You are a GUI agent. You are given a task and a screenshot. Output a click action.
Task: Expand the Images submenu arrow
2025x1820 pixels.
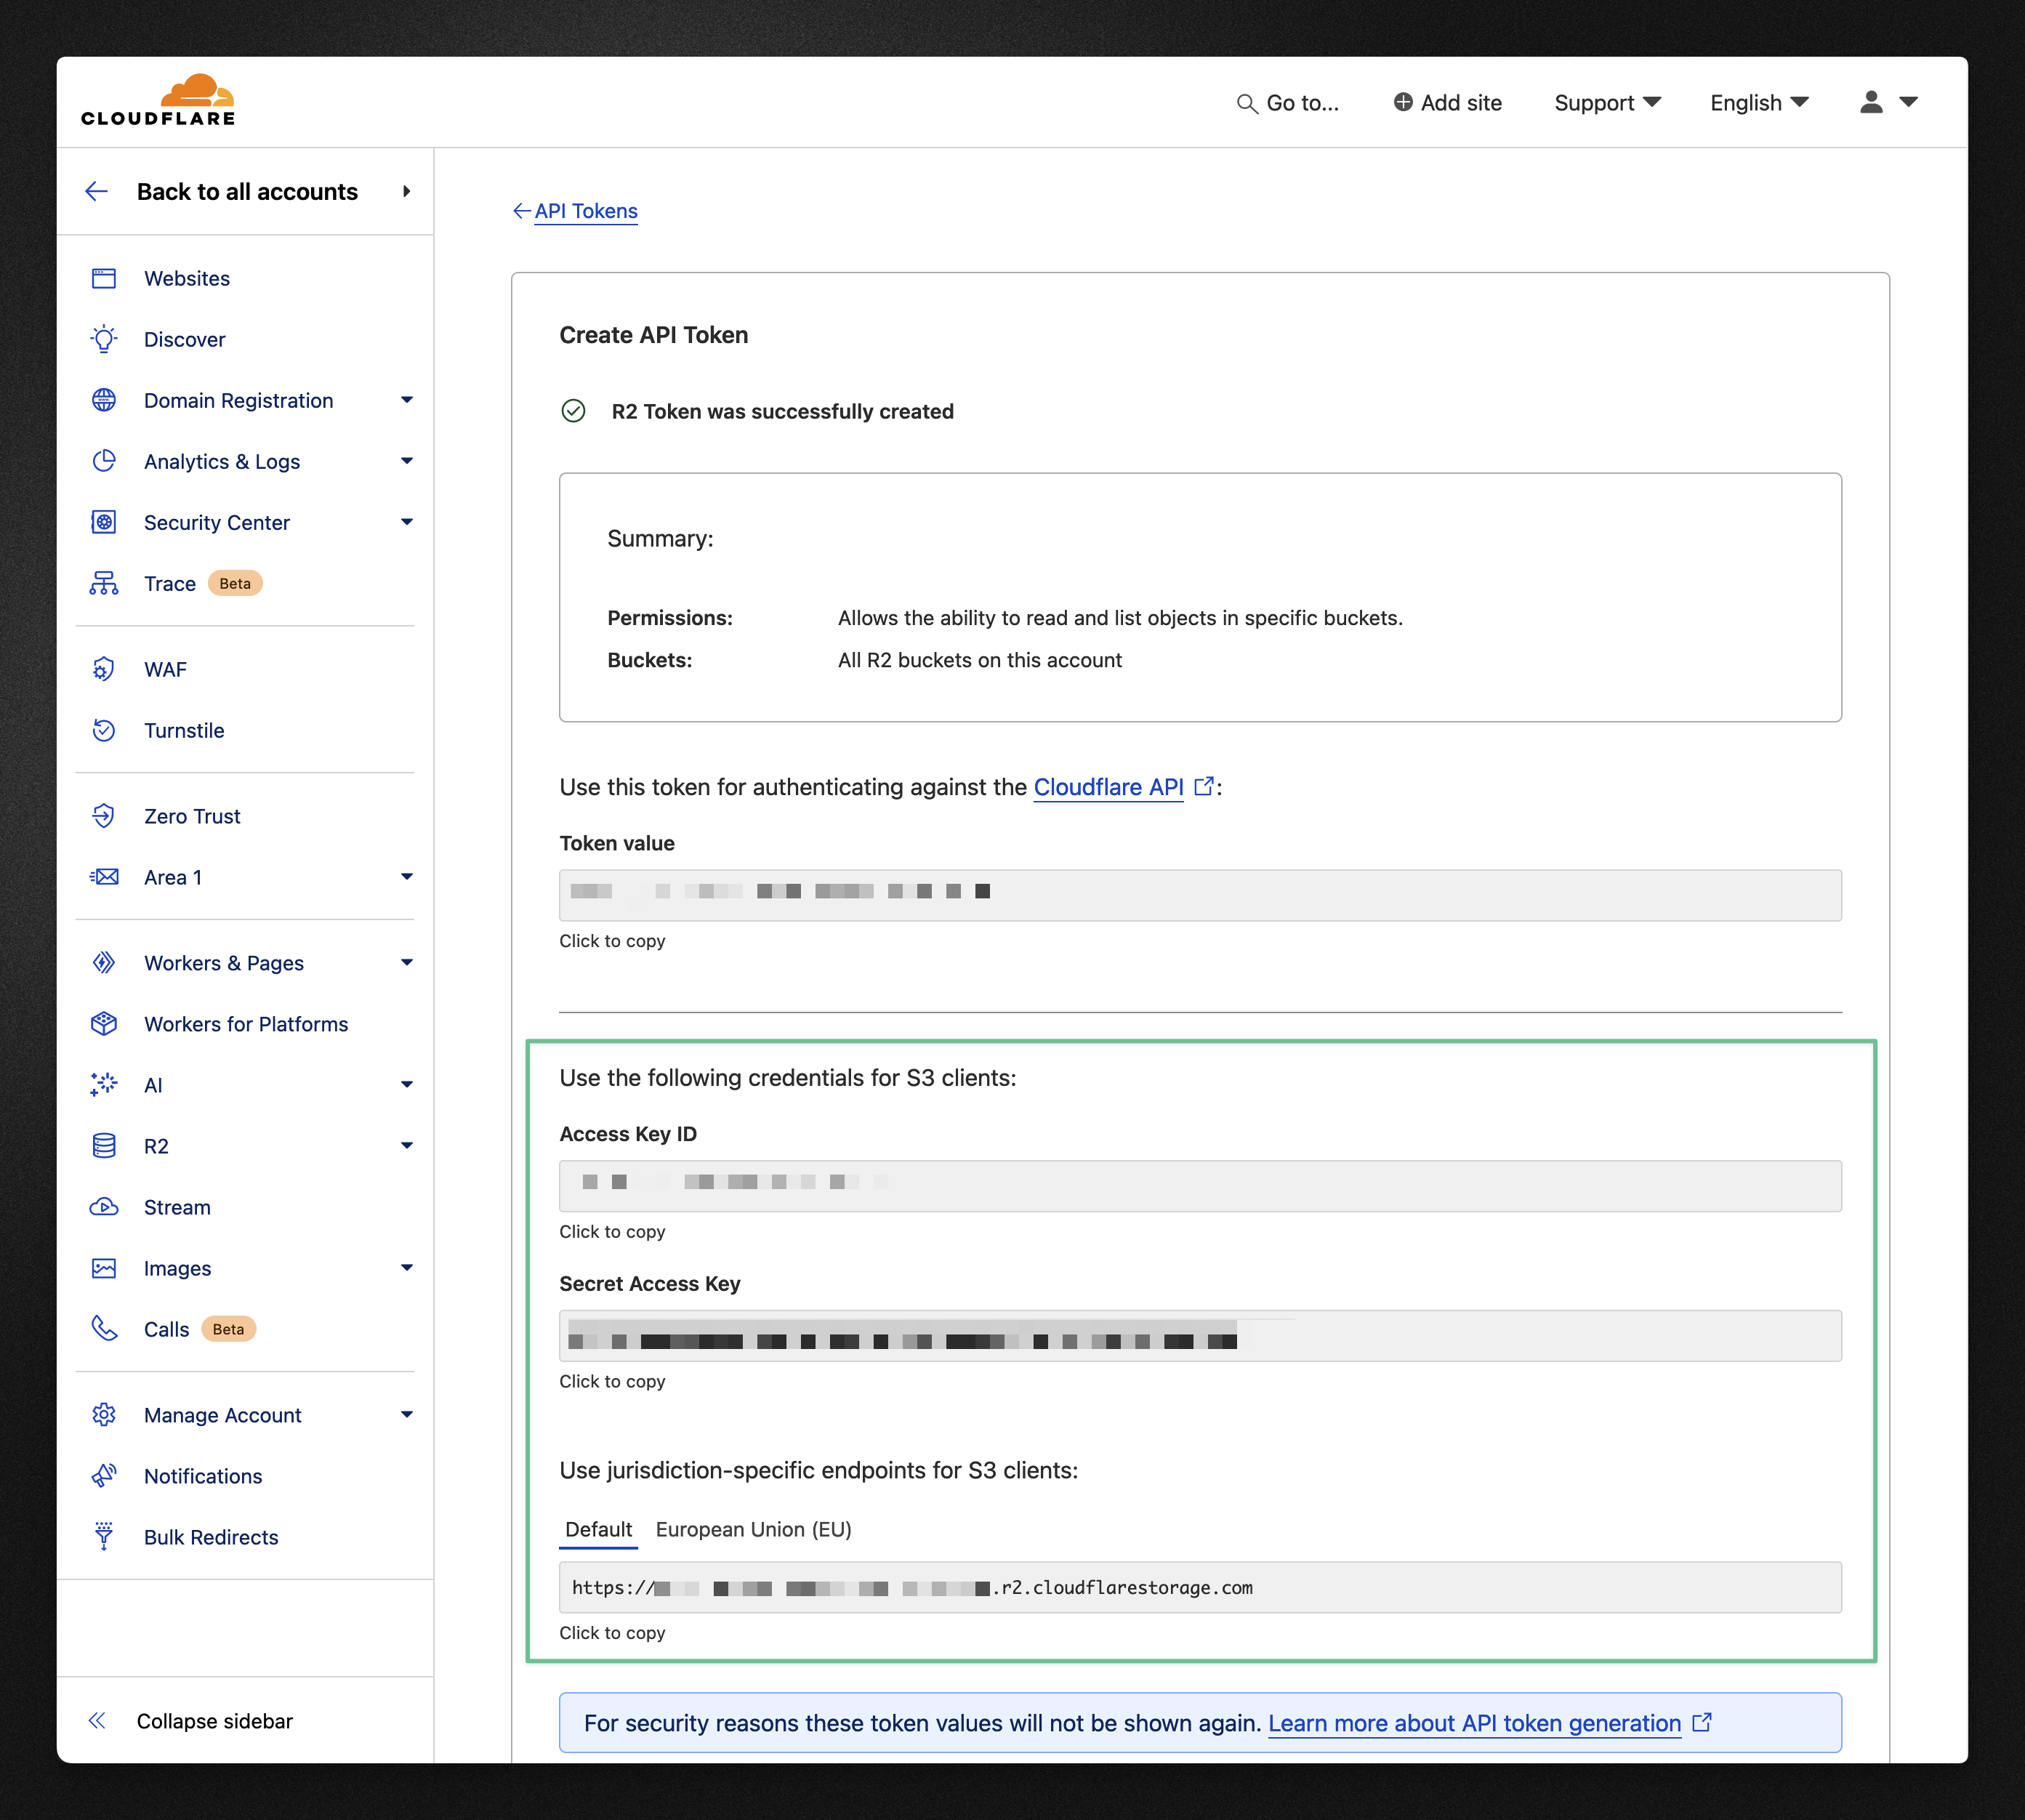click(407, 1268)
